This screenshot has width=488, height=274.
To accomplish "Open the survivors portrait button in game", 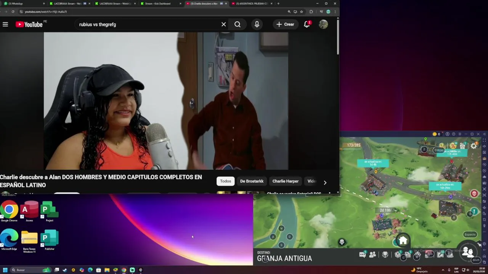I will (467, 252).
